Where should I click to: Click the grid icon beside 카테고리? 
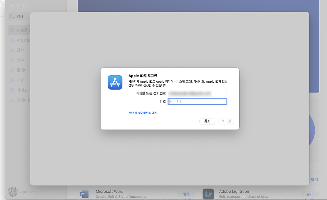pos(12,90)
